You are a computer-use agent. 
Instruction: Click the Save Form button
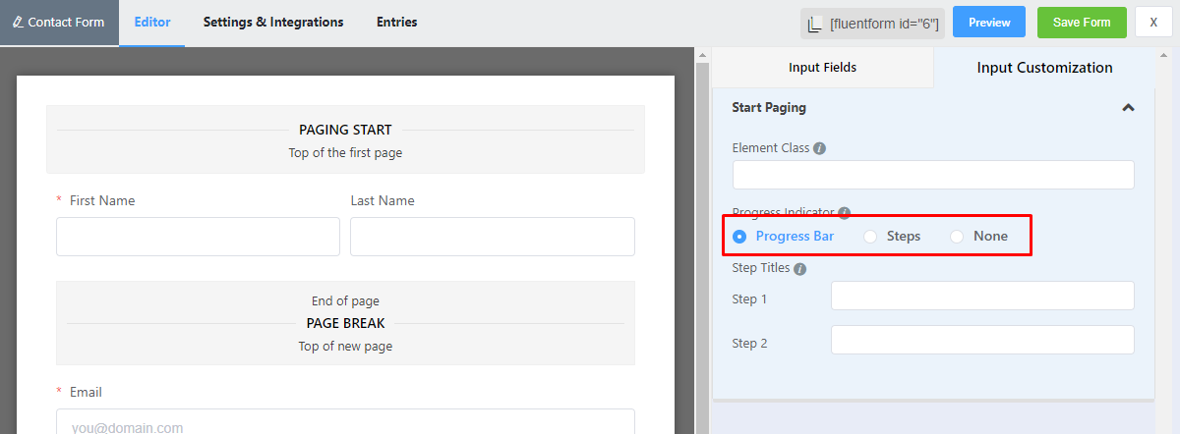pyautogui.click(x=1082, y=23)
